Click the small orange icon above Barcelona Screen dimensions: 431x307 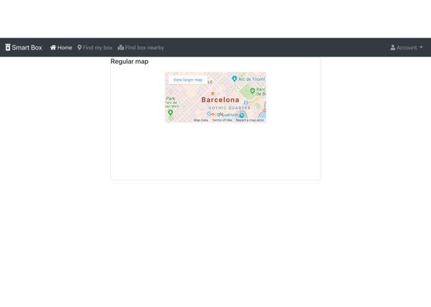[x=213, y=94]
